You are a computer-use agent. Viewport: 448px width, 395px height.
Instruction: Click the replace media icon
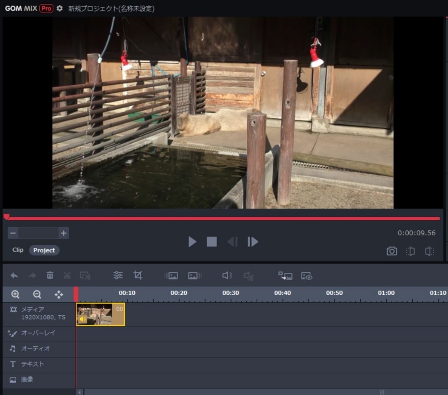tap(285, 276)
